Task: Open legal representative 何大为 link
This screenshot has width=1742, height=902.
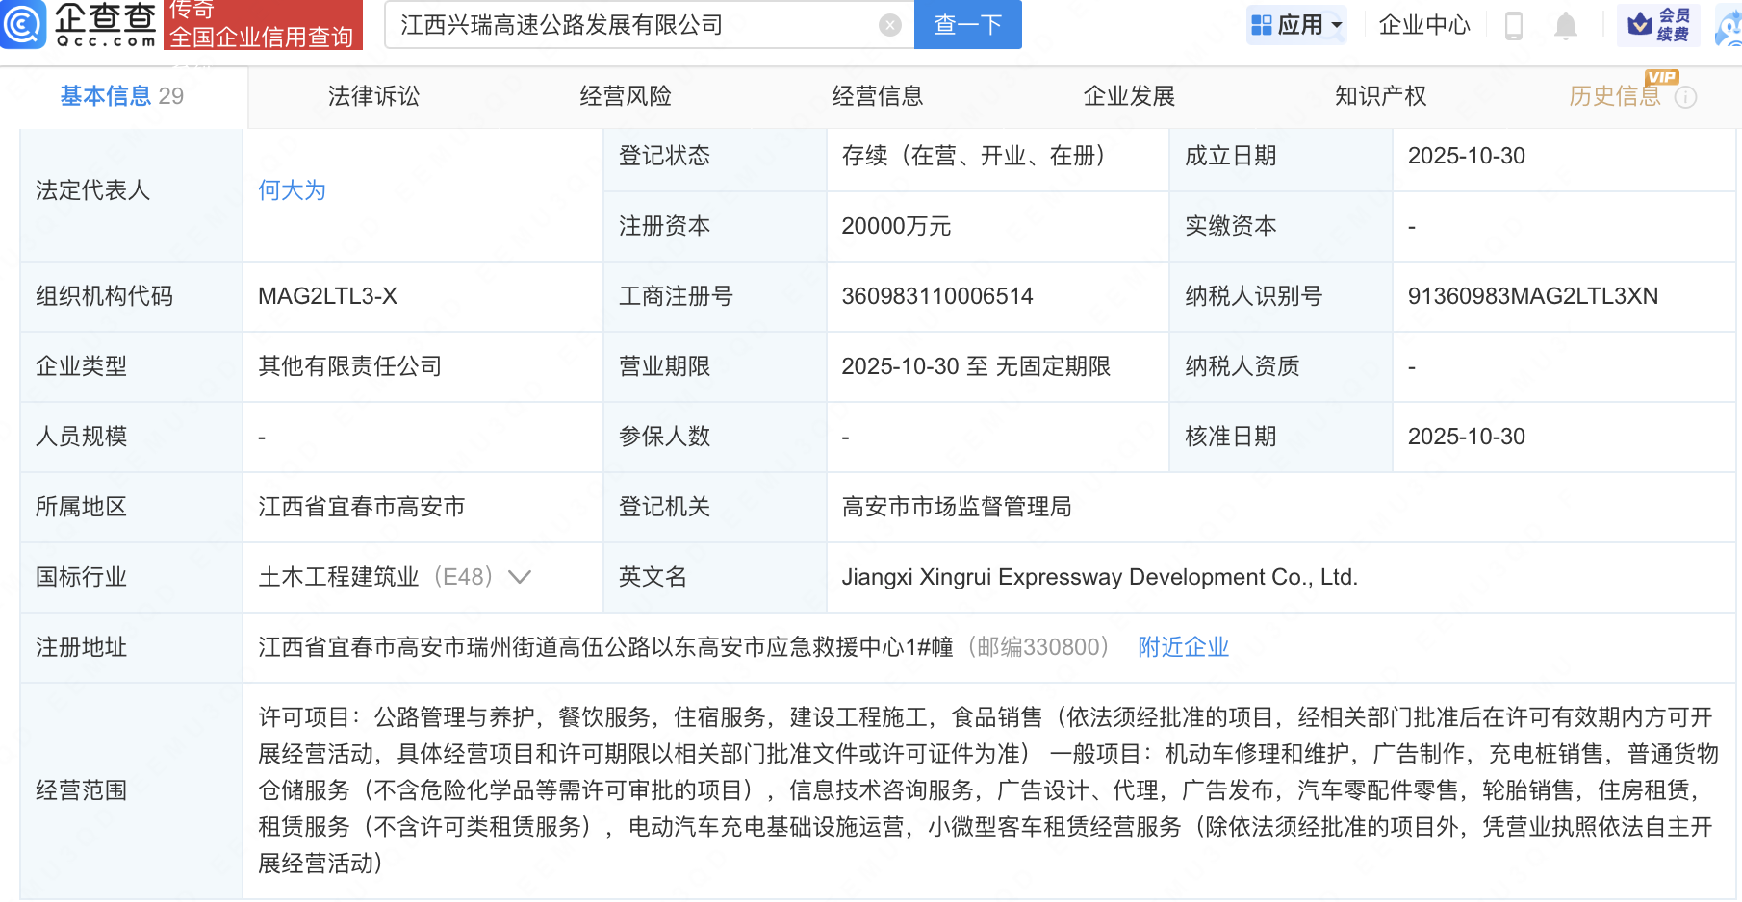Action: click(292, 190)
